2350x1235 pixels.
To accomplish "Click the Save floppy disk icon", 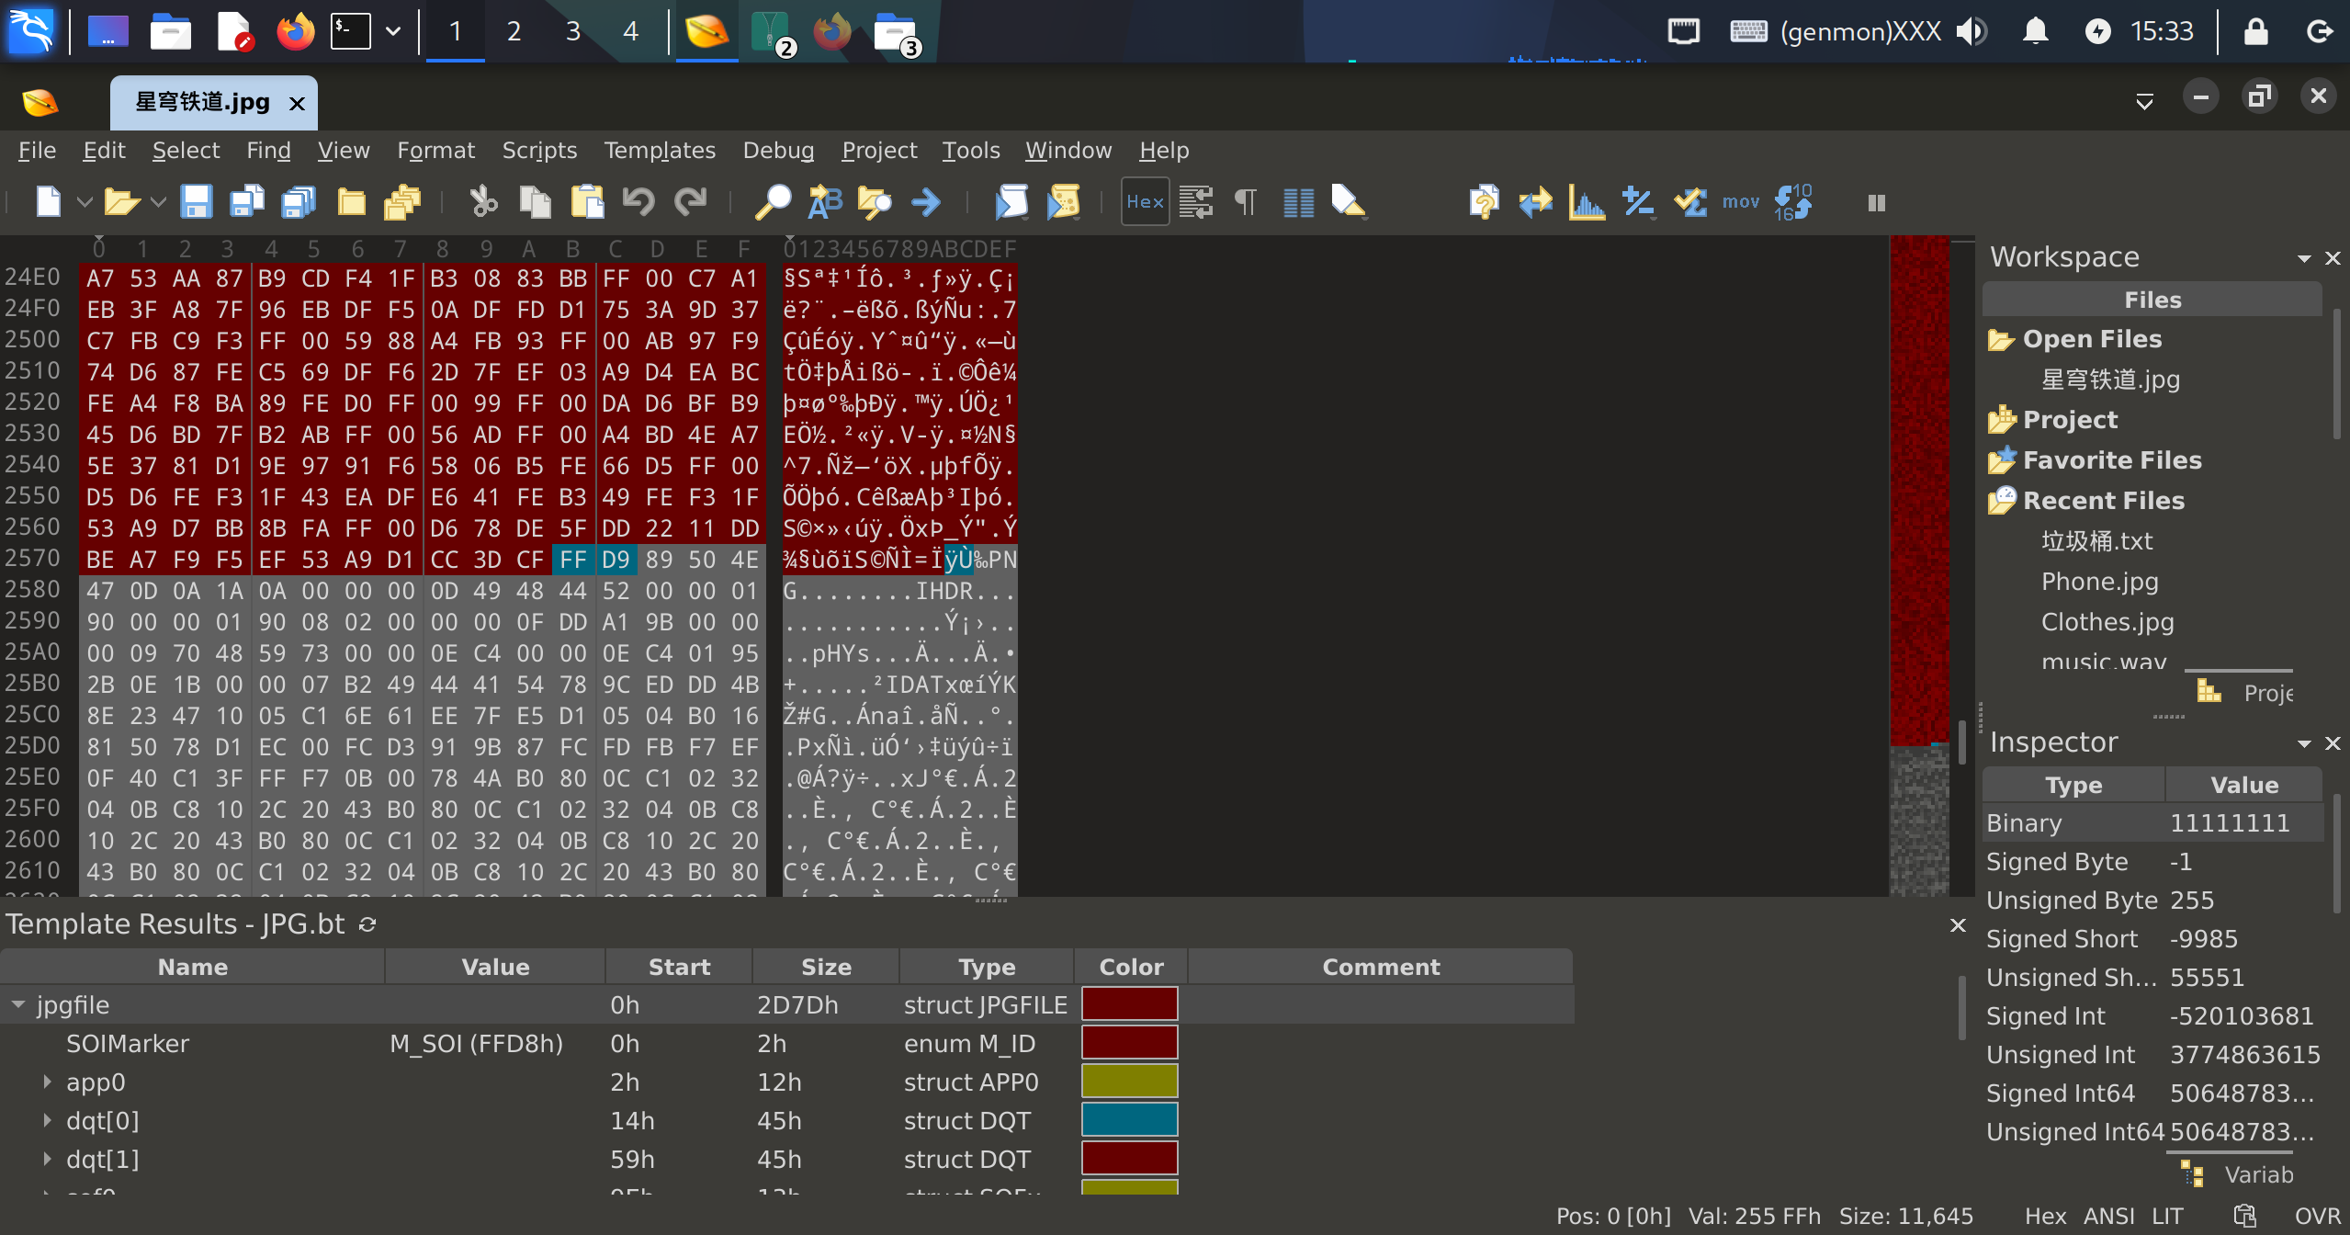I will click(x=196, y=201).
